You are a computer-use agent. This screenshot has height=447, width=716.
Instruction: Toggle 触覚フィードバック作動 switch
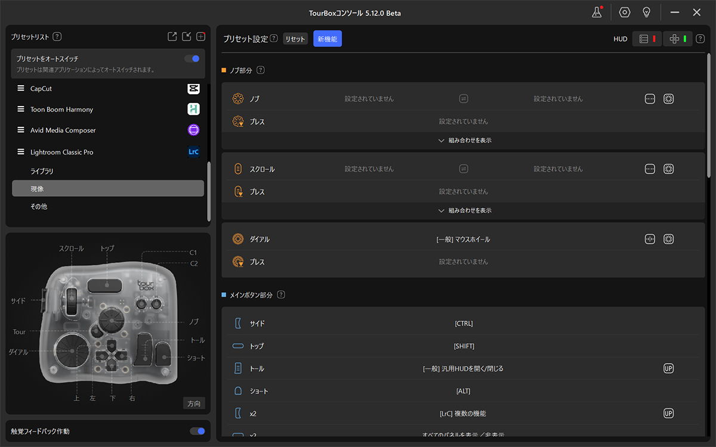pyautogui.click(x=197, y=431)
